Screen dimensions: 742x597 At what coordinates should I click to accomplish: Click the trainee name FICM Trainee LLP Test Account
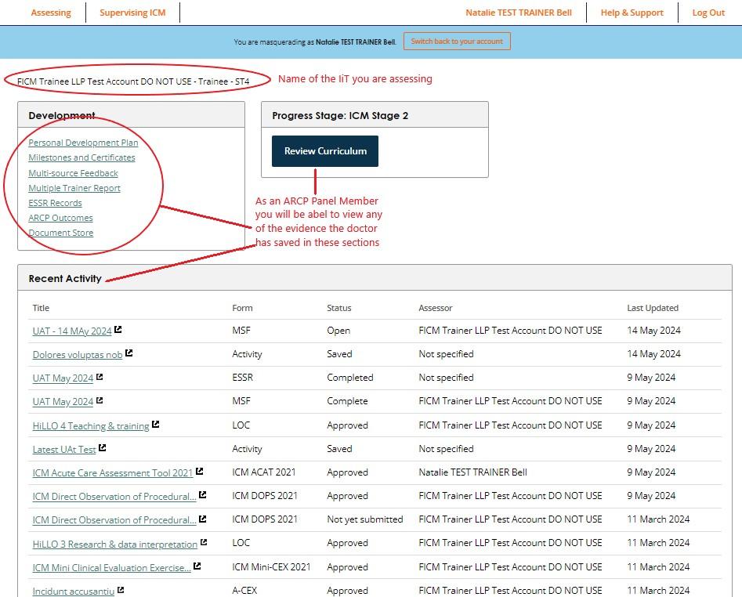pyautogui.click(x=133, y=81)
